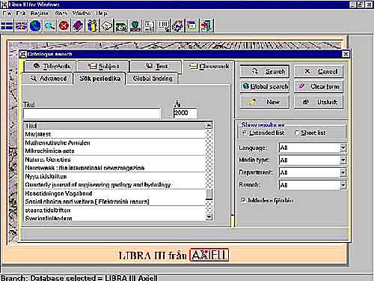The height and width of the screenshot is (281, 374).
Task: Click the Swedish flag toolbar icon
Action: (7, 25)
